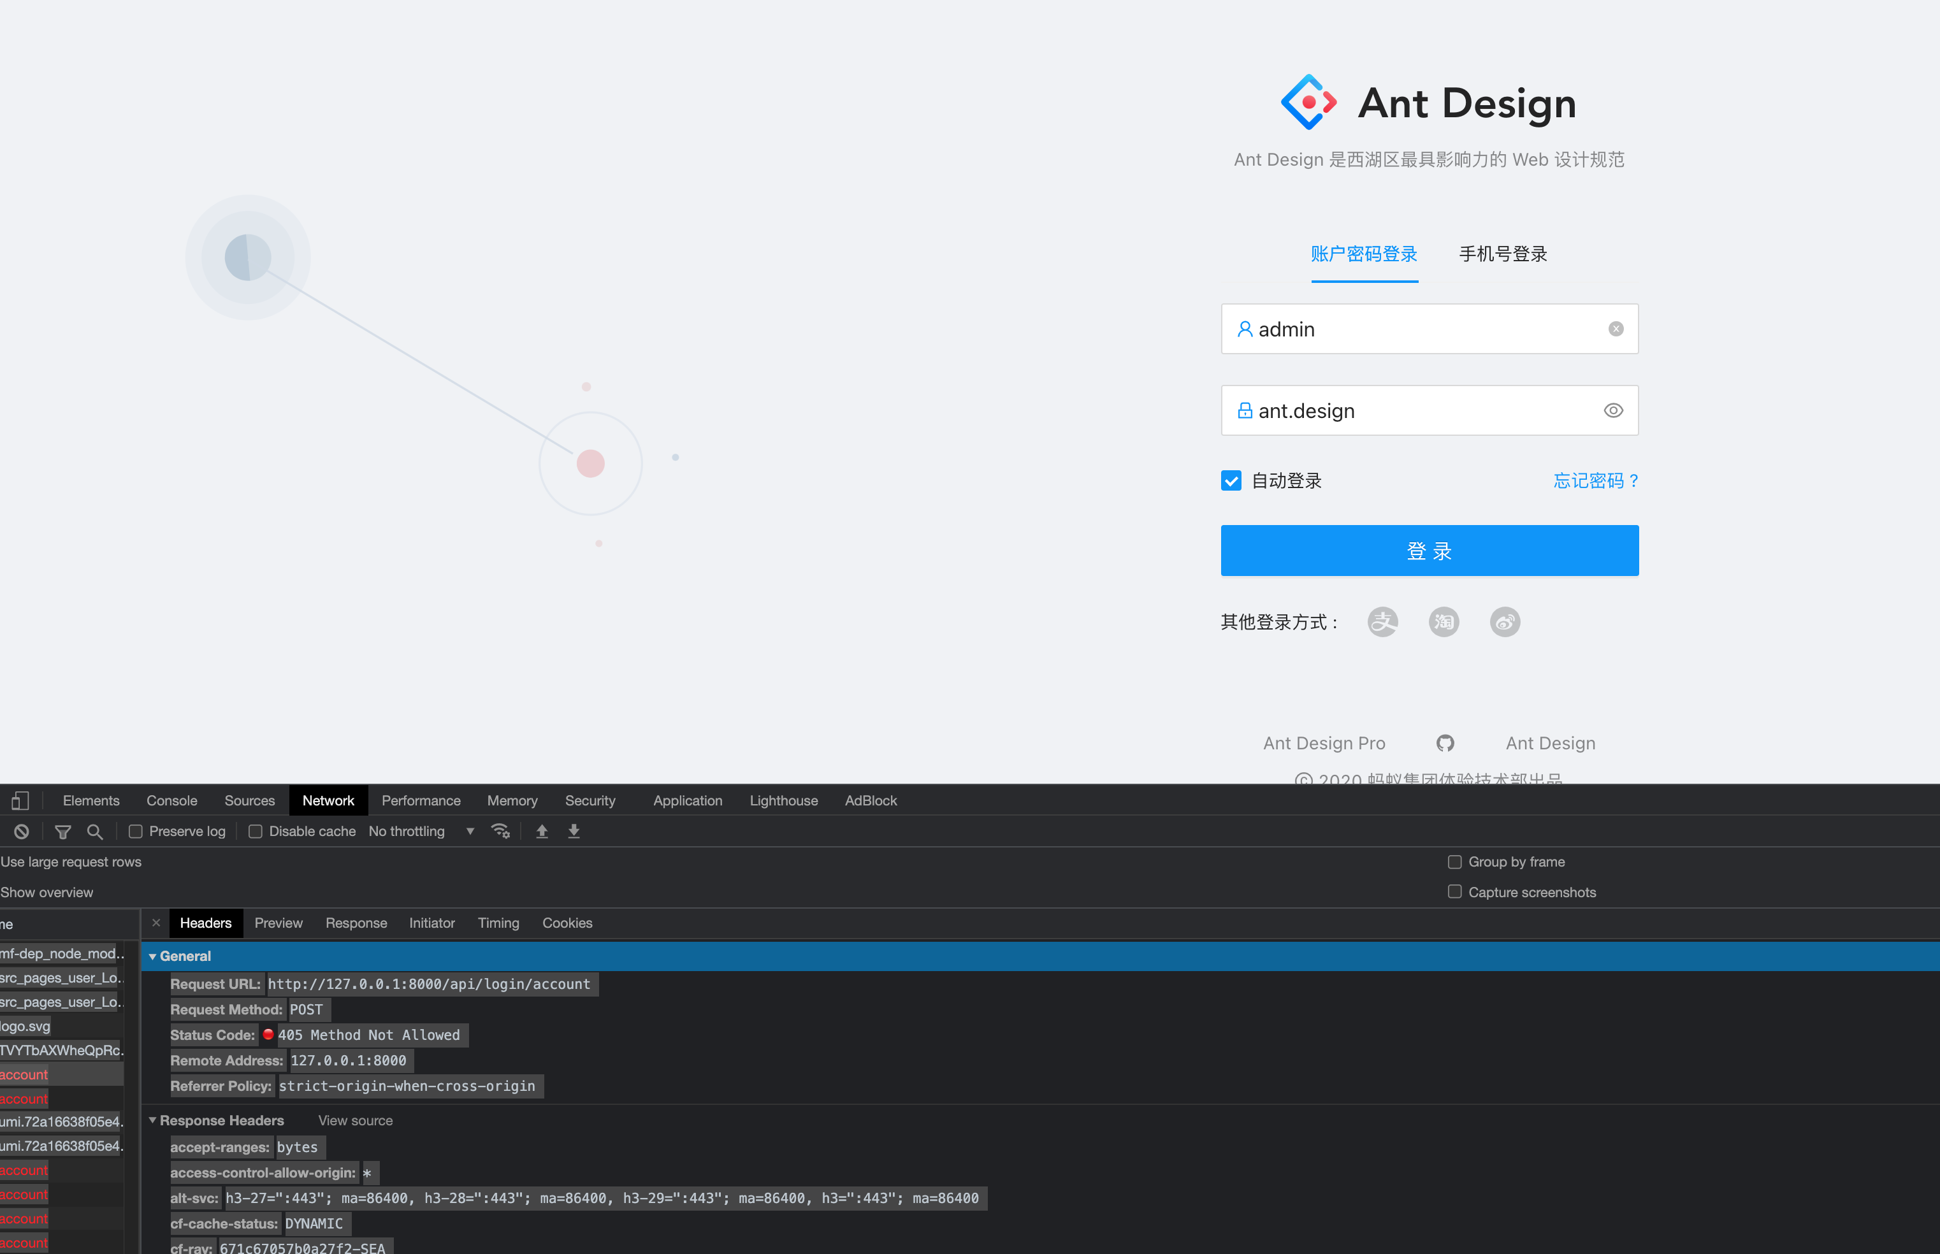The image size is (1940, 1254).
Task: Enable the Disable cache checkbox
Action: [x=255, y=832]
